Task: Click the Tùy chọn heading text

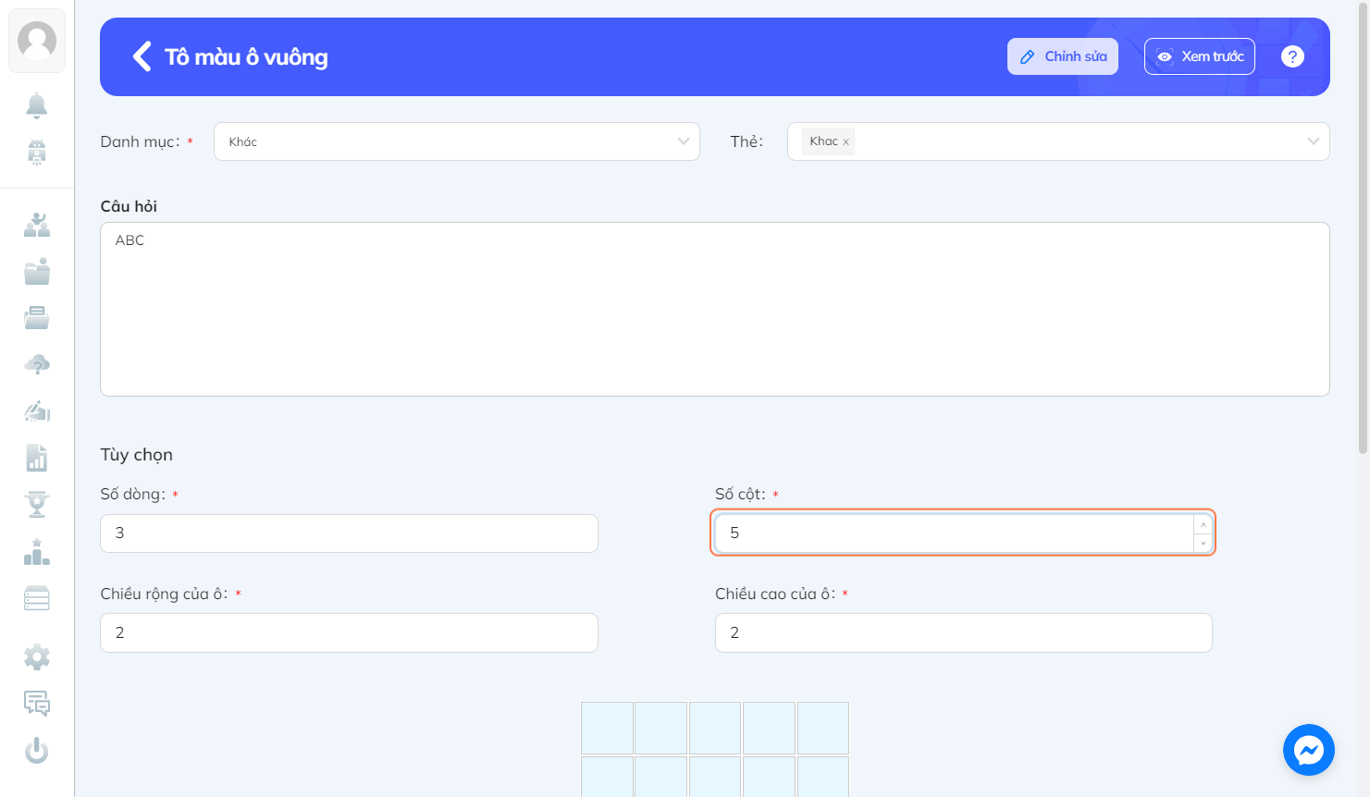Action: click(137, 455)
